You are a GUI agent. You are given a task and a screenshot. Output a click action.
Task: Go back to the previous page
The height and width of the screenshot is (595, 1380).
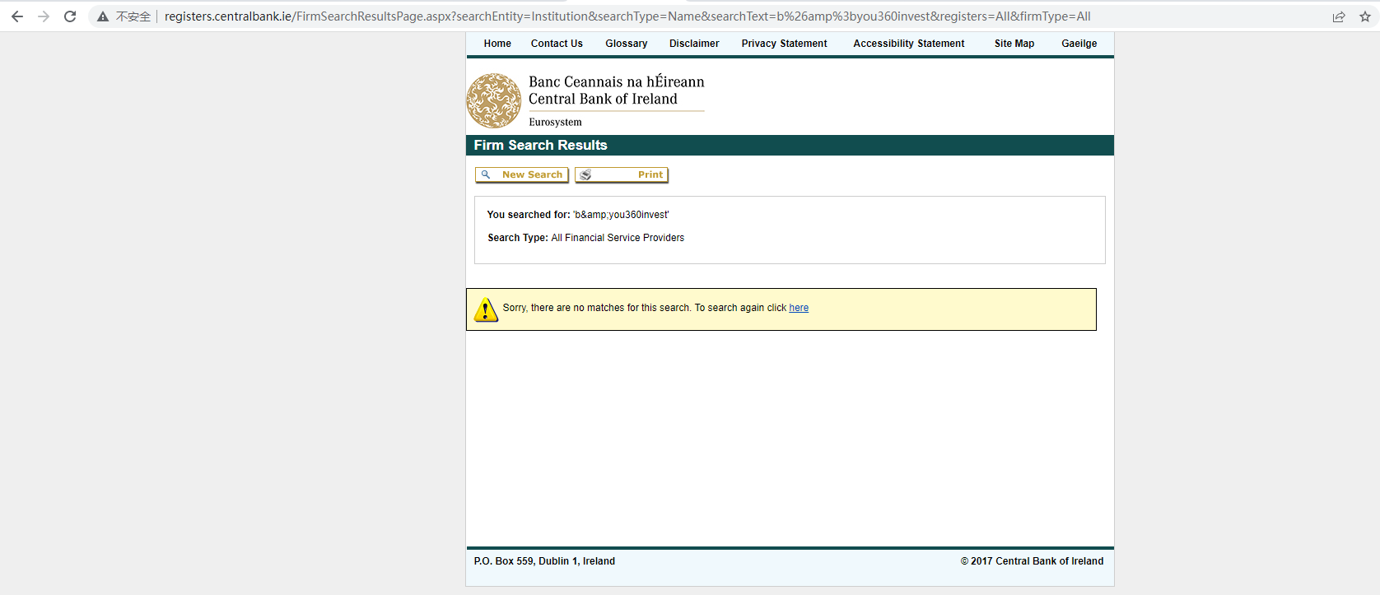(x=17, y=16)
